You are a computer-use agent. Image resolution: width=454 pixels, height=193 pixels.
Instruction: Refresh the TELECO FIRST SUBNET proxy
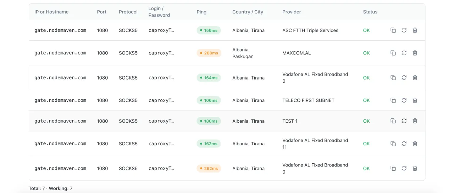point(404,100)
